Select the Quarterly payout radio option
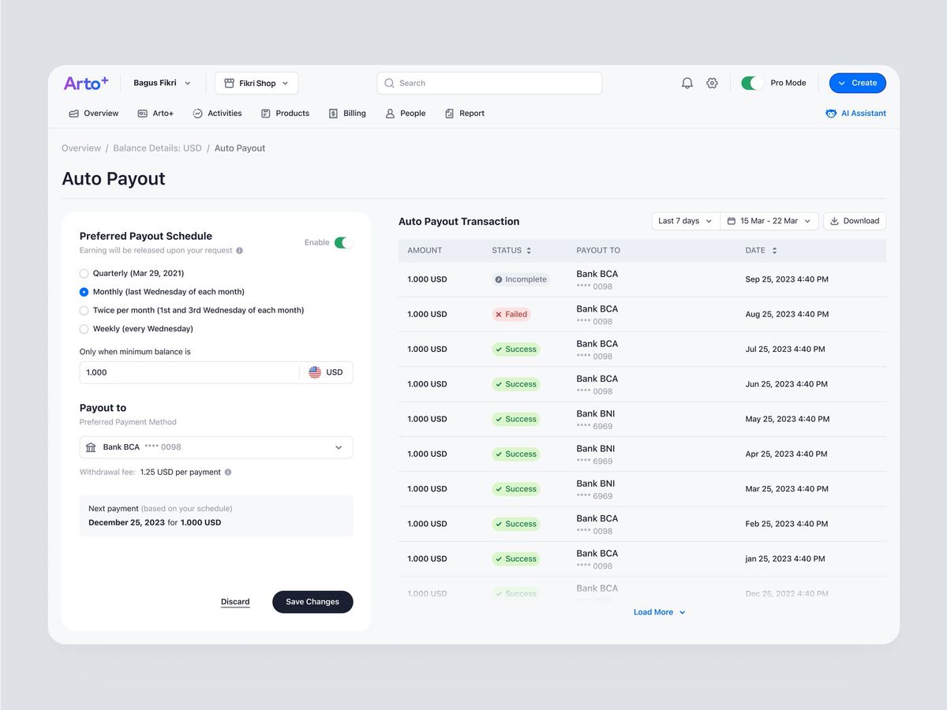Screen dimensions: 947x710 click(x=84, y=274)
